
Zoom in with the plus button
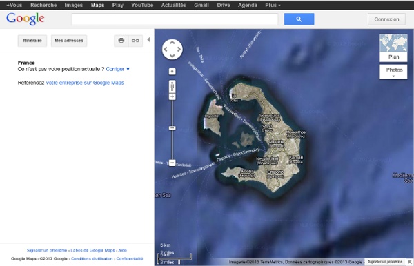(x=172, y=96)
